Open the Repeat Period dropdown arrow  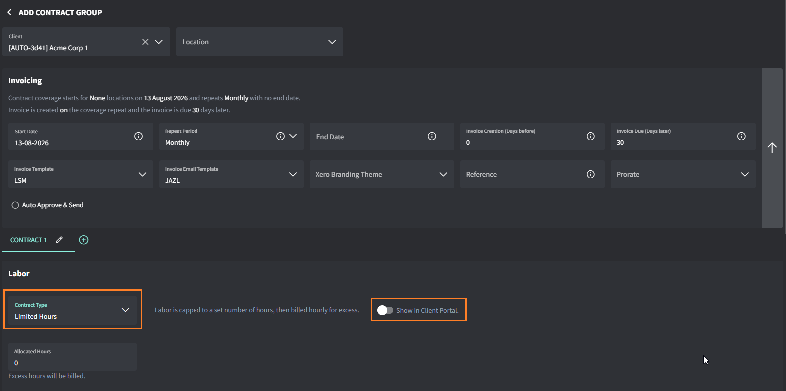coord(293,136)
